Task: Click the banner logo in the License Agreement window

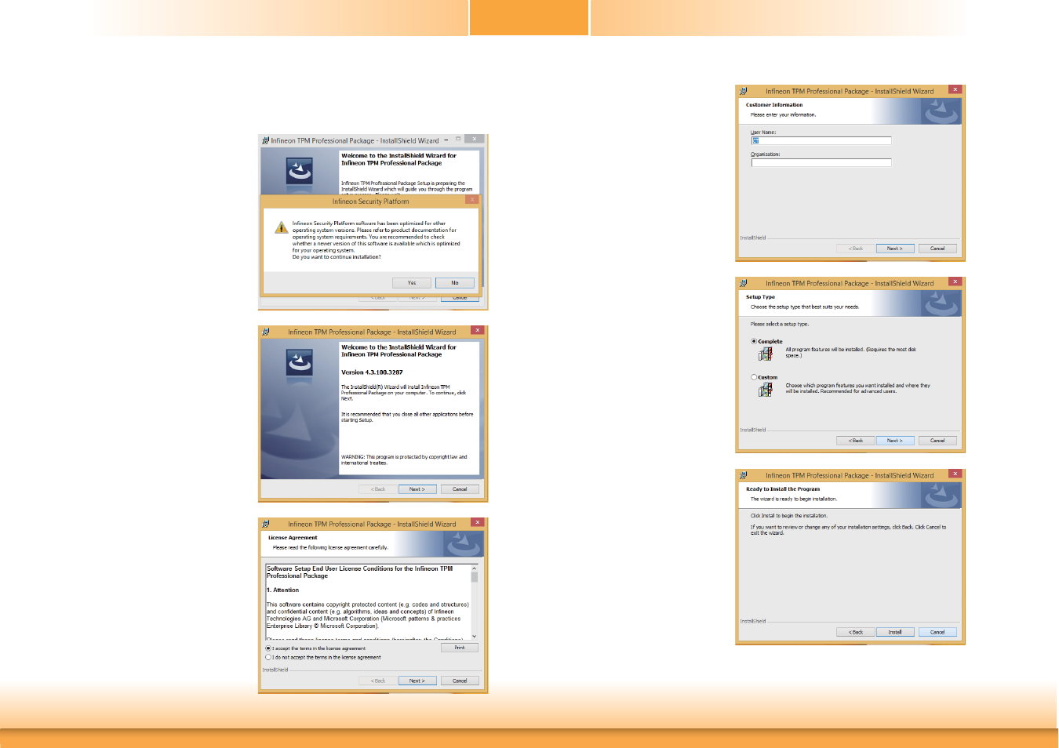Action: pos(464,544)
